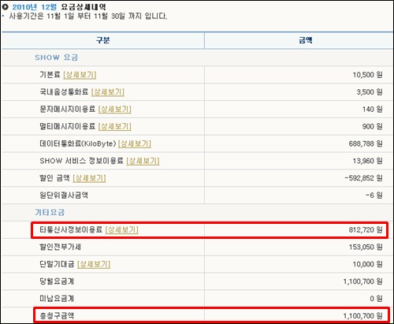Click the 812,720 원 amount

coord(366,229)
